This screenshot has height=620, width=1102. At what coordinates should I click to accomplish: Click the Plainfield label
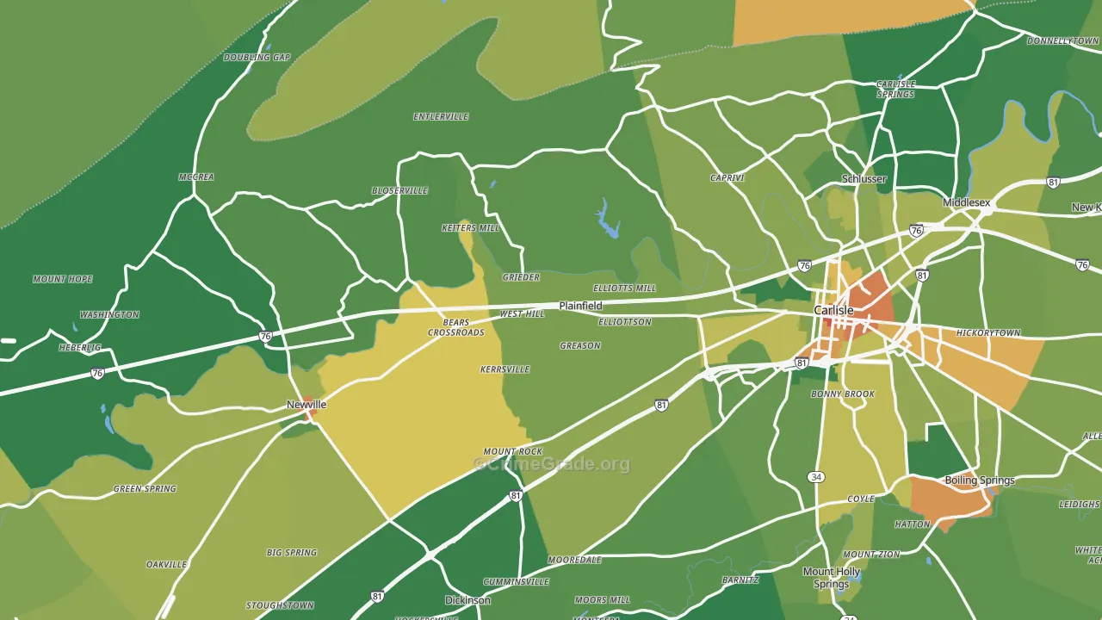[x=580, y=306]
